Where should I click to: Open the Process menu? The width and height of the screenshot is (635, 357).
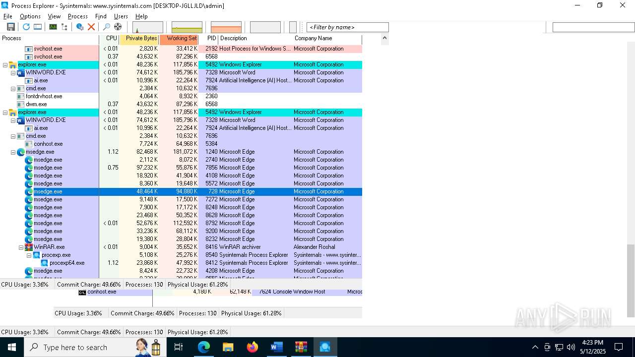tap(78, 16)
